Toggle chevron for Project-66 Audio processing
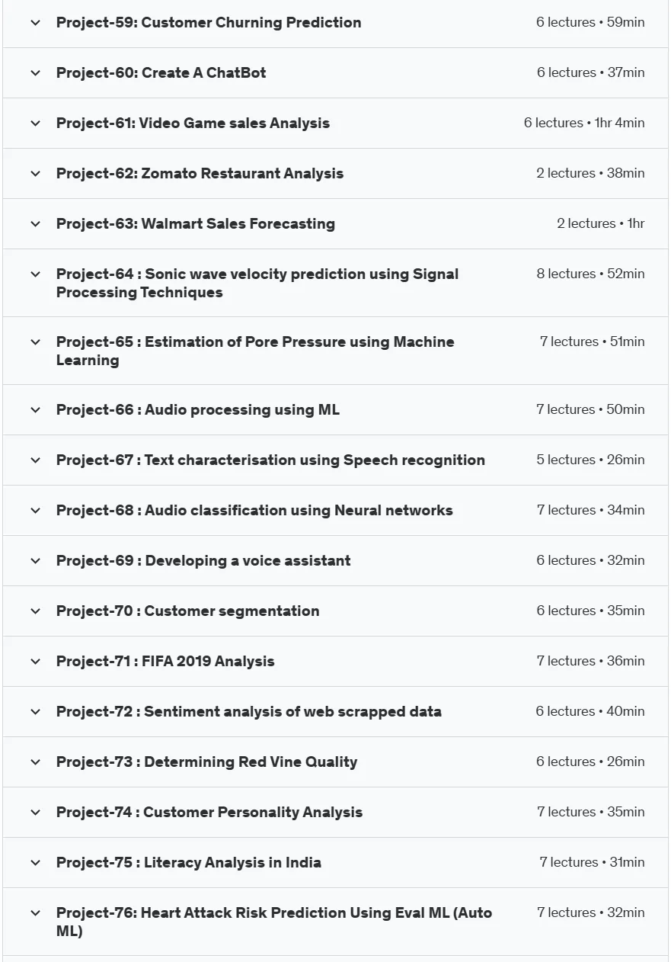Screen dimensions: 671x962 35,410
